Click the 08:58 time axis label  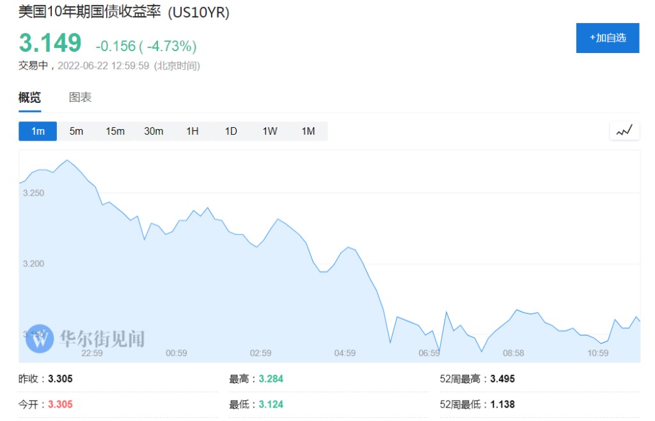click(x=513, y=353)
